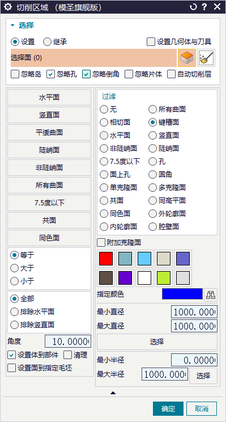
Task: Tick the 附加克隆面 checkbox
Action: point(101,243)
